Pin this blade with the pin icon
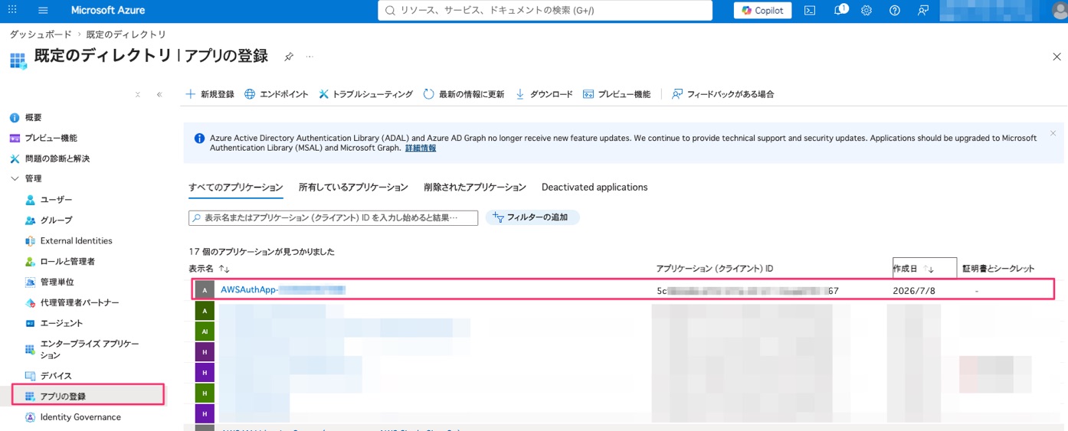Image resolution: width=1068 pixels, height=431 pixels. click(x=289, y=57)
